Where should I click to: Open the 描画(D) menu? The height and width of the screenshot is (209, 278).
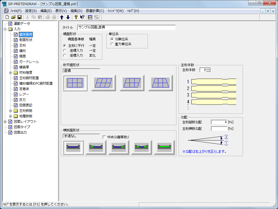coord(76,11)
